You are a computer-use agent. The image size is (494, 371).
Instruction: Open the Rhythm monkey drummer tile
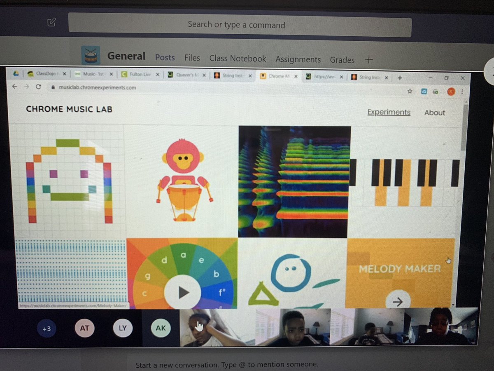click(181, 181)
